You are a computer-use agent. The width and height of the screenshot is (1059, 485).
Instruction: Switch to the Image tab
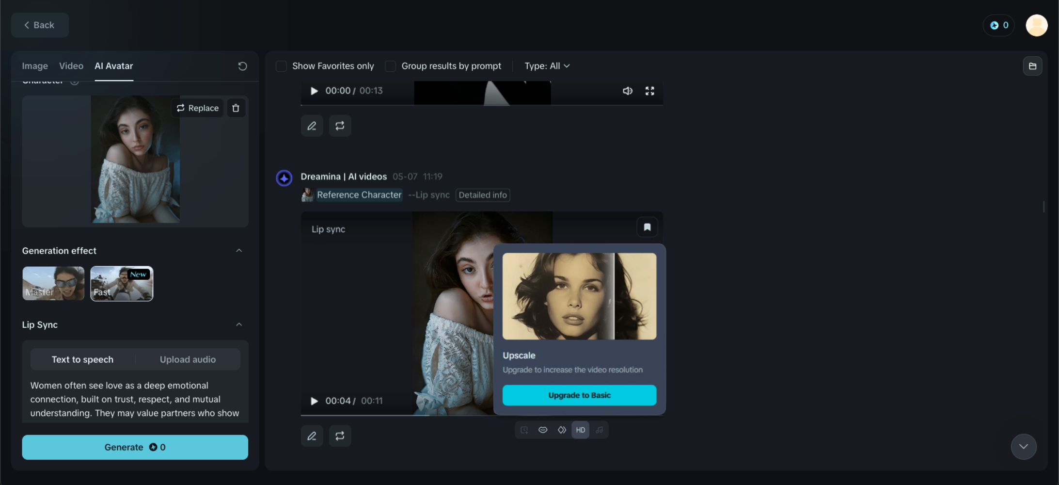point(35,66)
